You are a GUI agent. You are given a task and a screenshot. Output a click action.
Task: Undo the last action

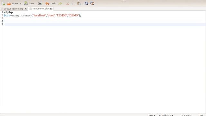47,4
